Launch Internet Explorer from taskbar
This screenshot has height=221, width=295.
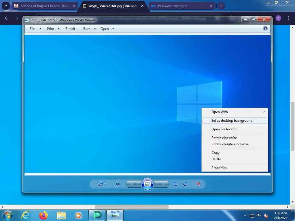tap(26, 215)
